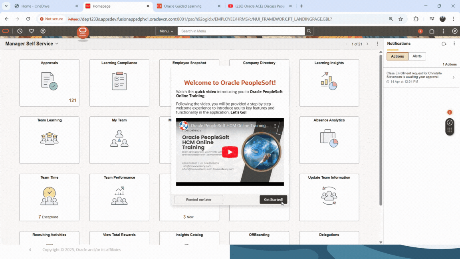The width and height of the screenshot is (460, 259).
Task: Click the Search in Menu field
Action: 241,31
